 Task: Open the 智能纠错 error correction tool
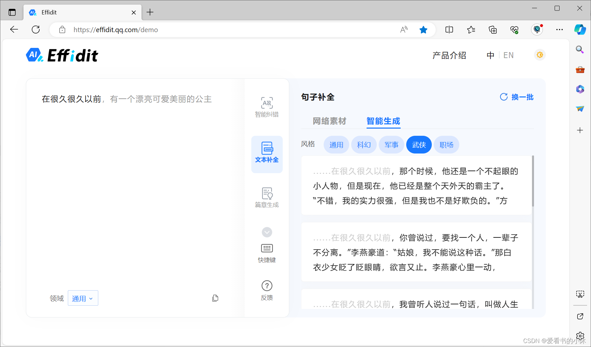tap(267, 107)
